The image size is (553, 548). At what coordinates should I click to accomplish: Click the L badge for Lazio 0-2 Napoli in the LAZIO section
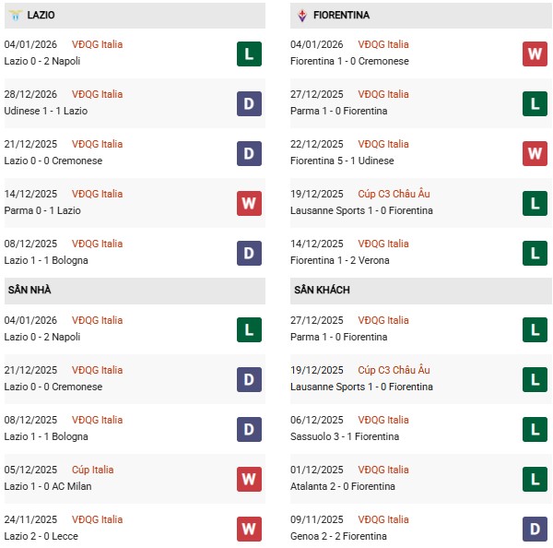(249, 54)
